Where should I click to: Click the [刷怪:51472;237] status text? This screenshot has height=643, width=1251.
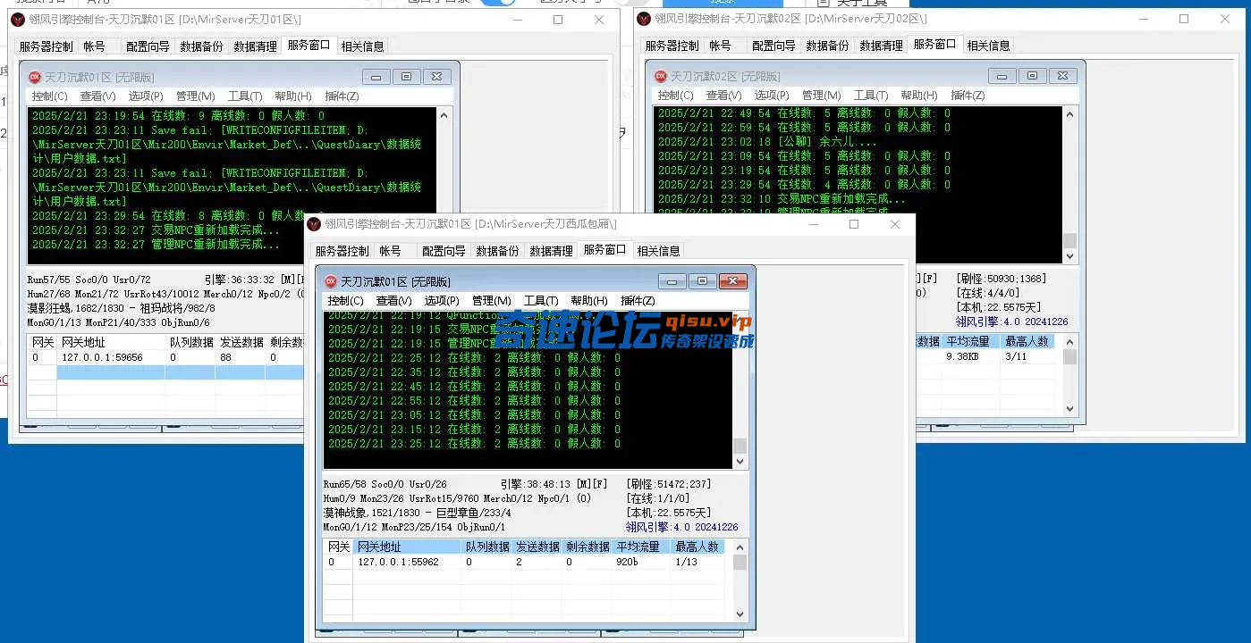669,484
